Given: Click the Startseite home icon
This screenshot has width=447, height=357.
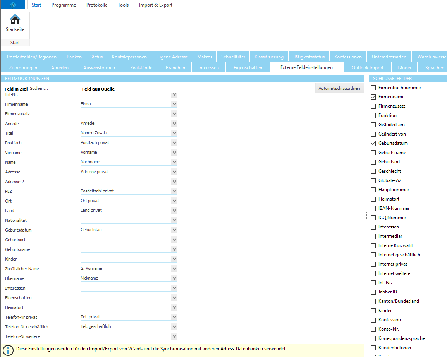Looking at the screenshot, I should (15, 19).
